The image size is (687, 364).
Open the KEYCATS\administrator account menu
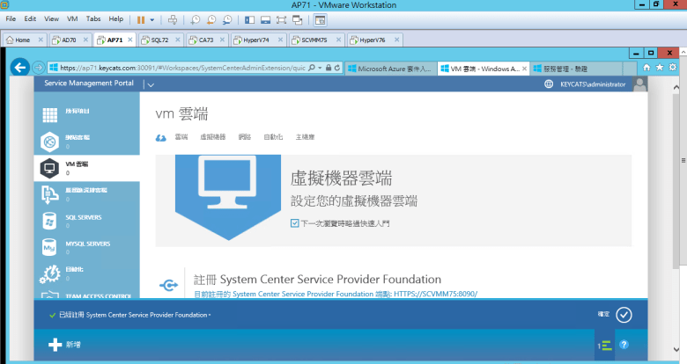point(593,85)
